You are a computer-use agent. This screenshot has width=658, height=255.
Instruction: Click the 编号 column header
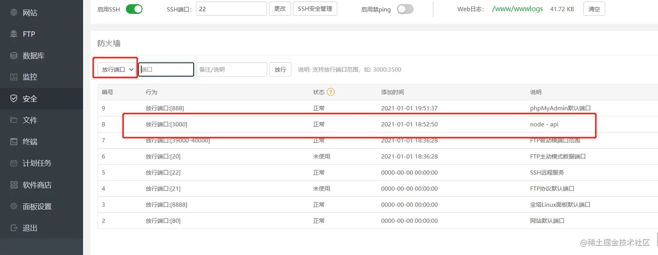coord(107,92)
